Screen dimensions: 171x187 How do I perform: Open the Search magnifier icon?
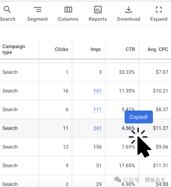coord(7,9)
